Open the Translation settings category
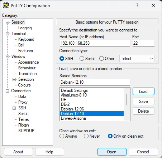Image resolution: width=162 pixels, height=158 pixels. [28, 74]
